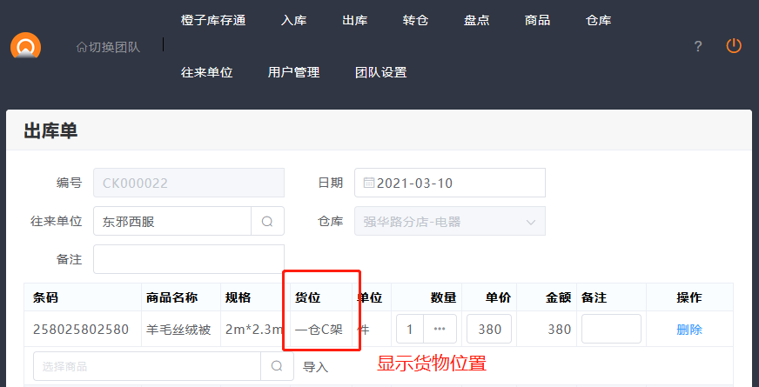Open 团队设置 in navigation

click(381, 72)
